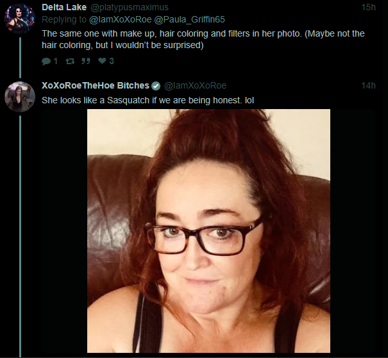
Task: Click the reply count number 1
Action: point(56,61)
